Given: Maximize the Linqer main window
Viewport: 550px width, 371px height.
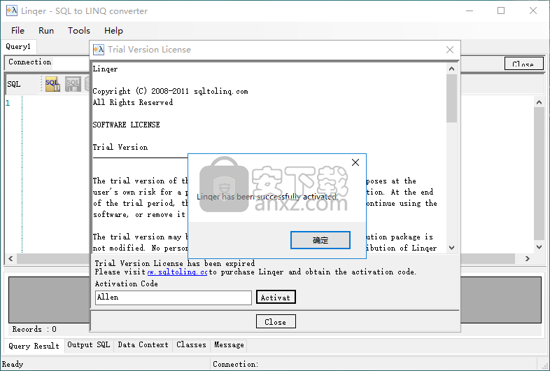Looking at the screenshot, I should pyautogui.click(x=501, y=11).
